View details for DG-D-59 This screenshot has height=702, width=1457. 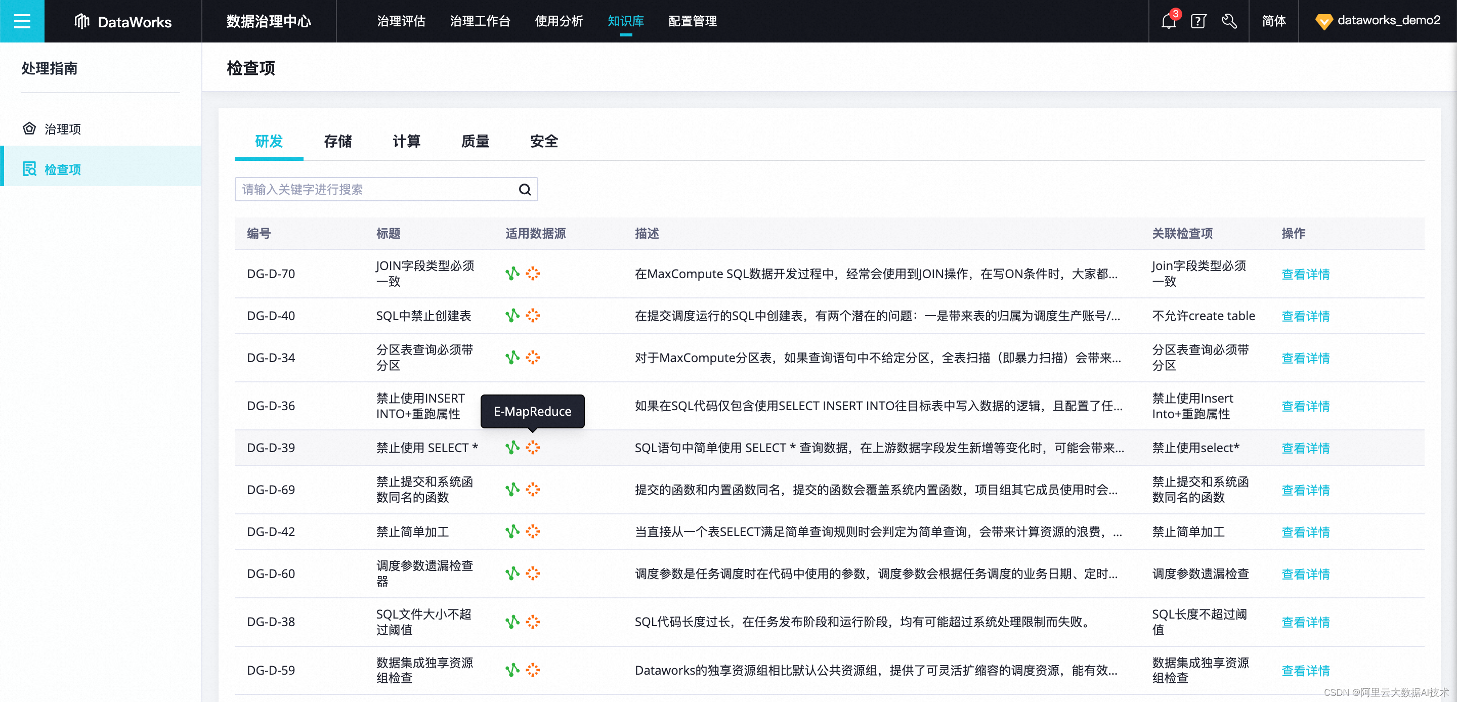pos(1305,670)
